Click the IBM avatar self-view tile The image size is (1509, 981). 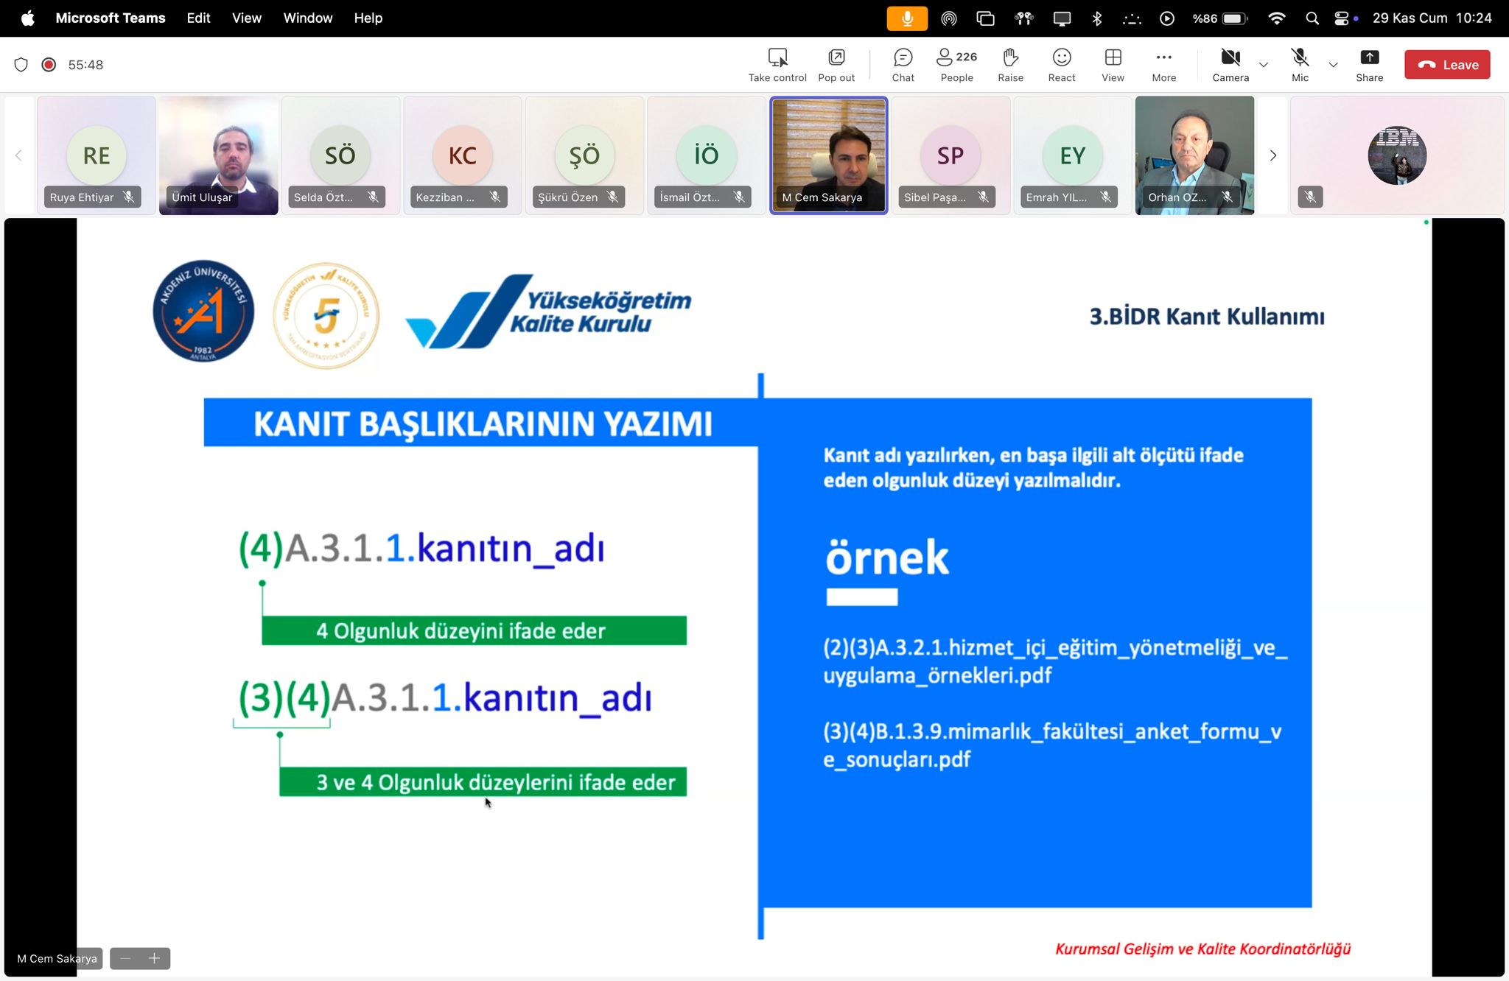pyautogui.click(x=1397, y=155)
